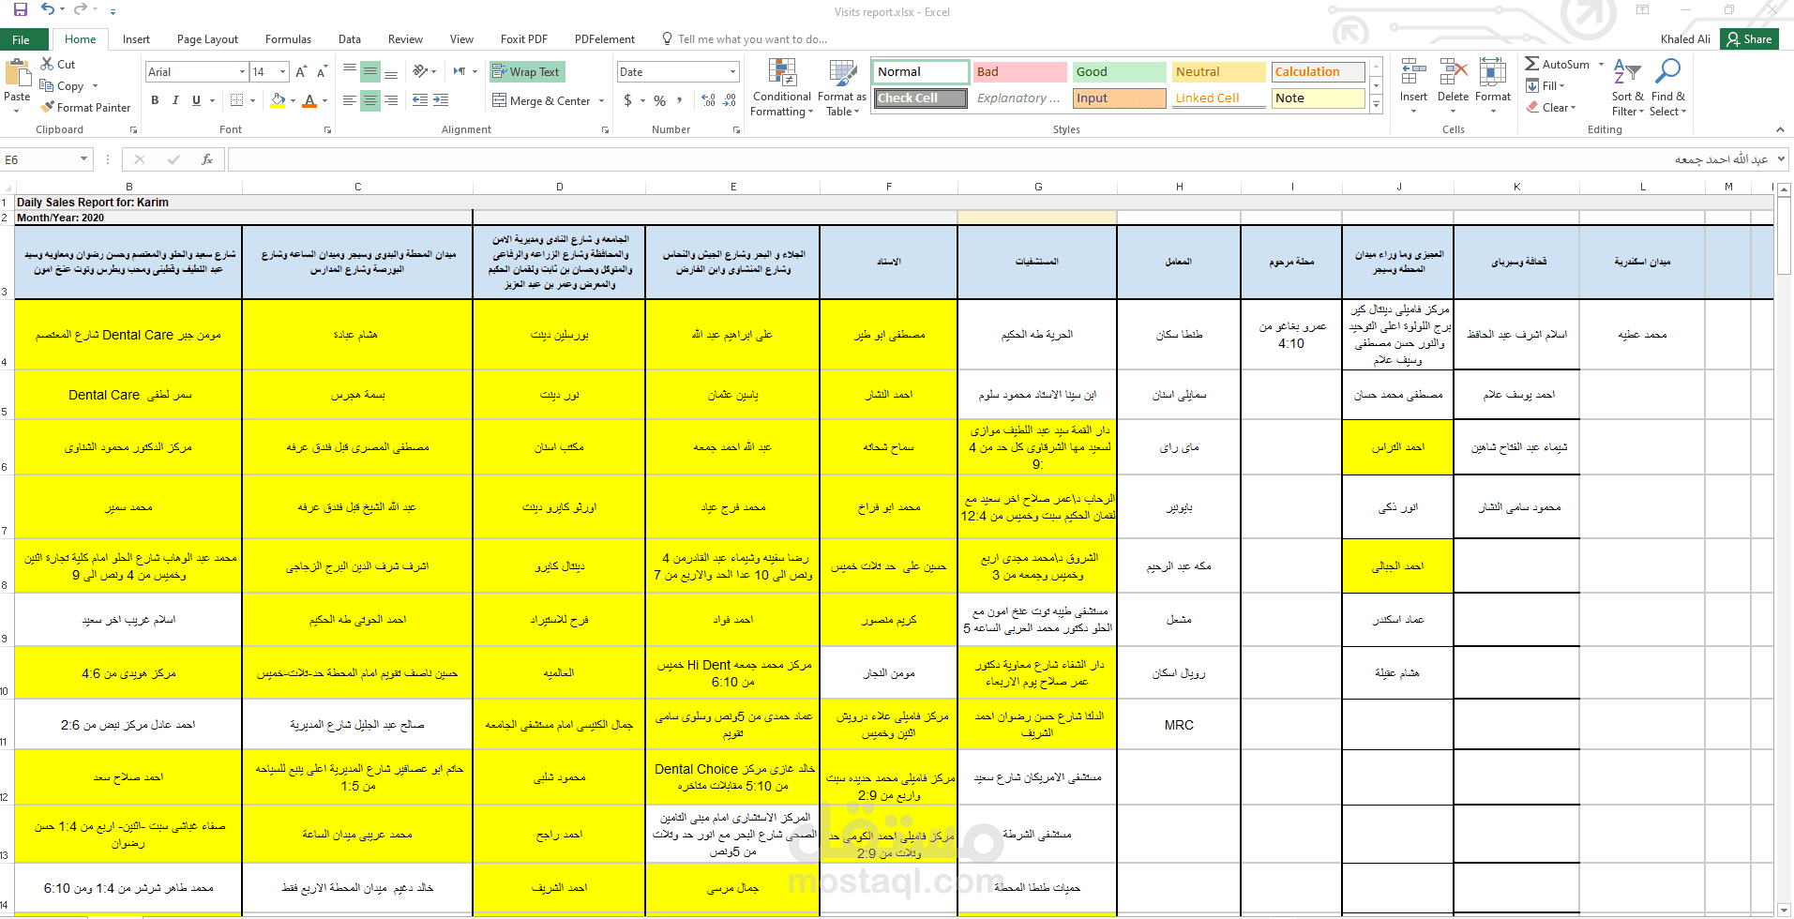Open the Font name dropdown showing Arial
This screenshot has height=919, width=1794.
[242, 71]
